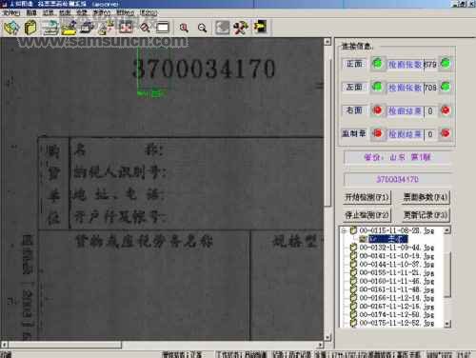The width and height of the screenshot is (476, 358).
Task: Click the grayed-out toolbar icon
Action: coord(222,28)
